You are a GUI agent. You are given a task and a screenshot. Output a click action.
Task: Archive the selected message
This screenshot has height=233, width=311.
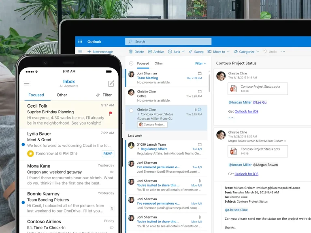coord(156,52)
